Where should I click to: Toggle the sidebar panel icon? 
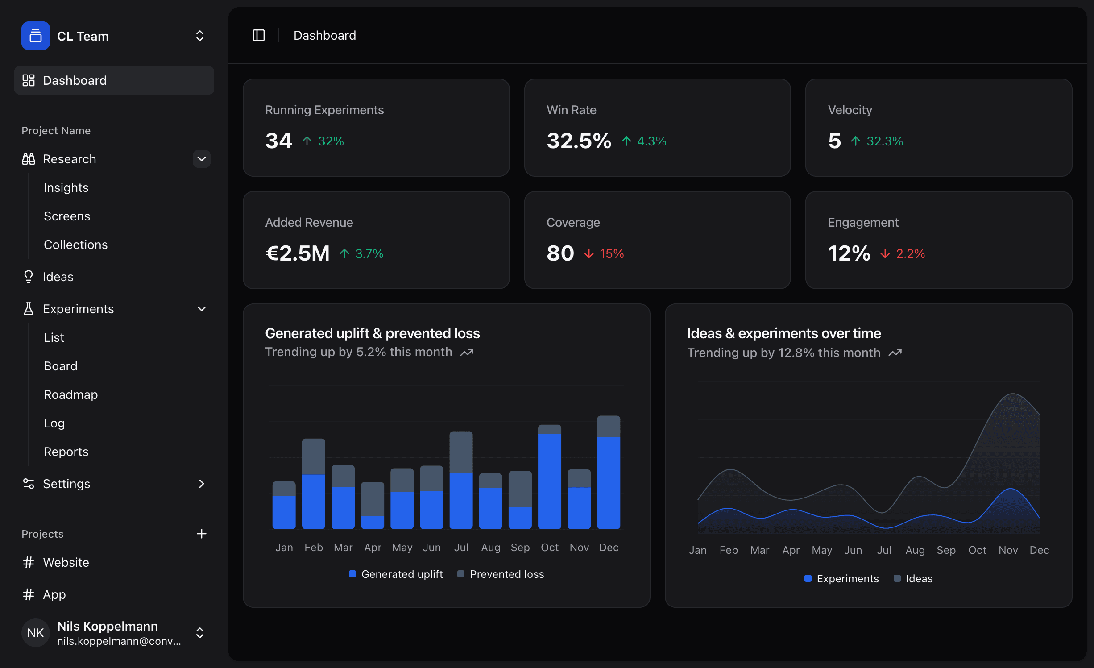coord(259,35)
